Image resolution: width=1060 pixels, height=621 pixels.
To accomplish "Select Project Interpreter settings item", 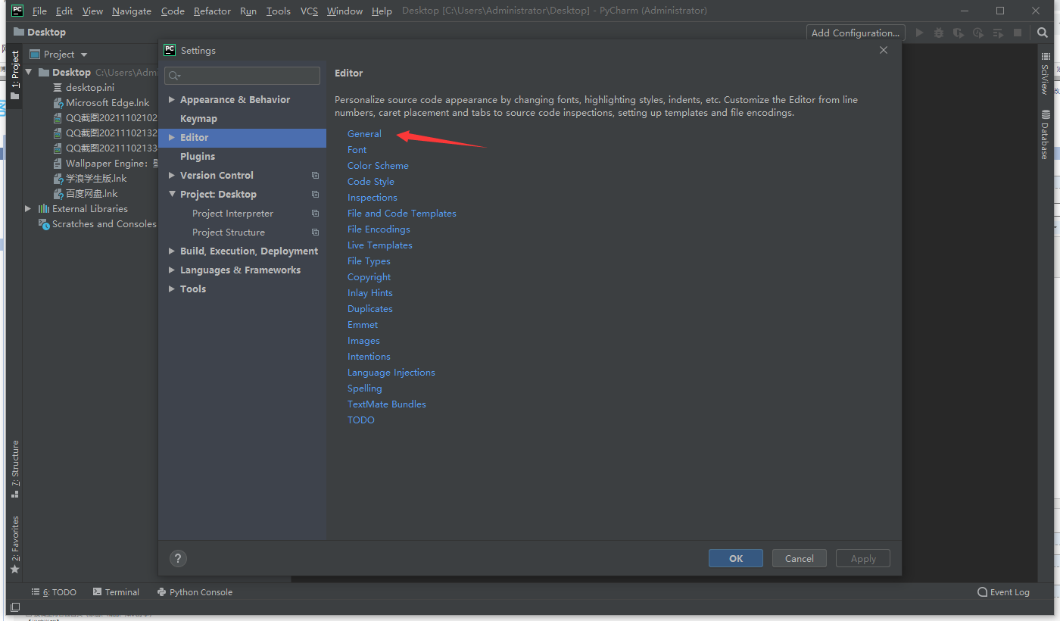I will pos(232,213).
